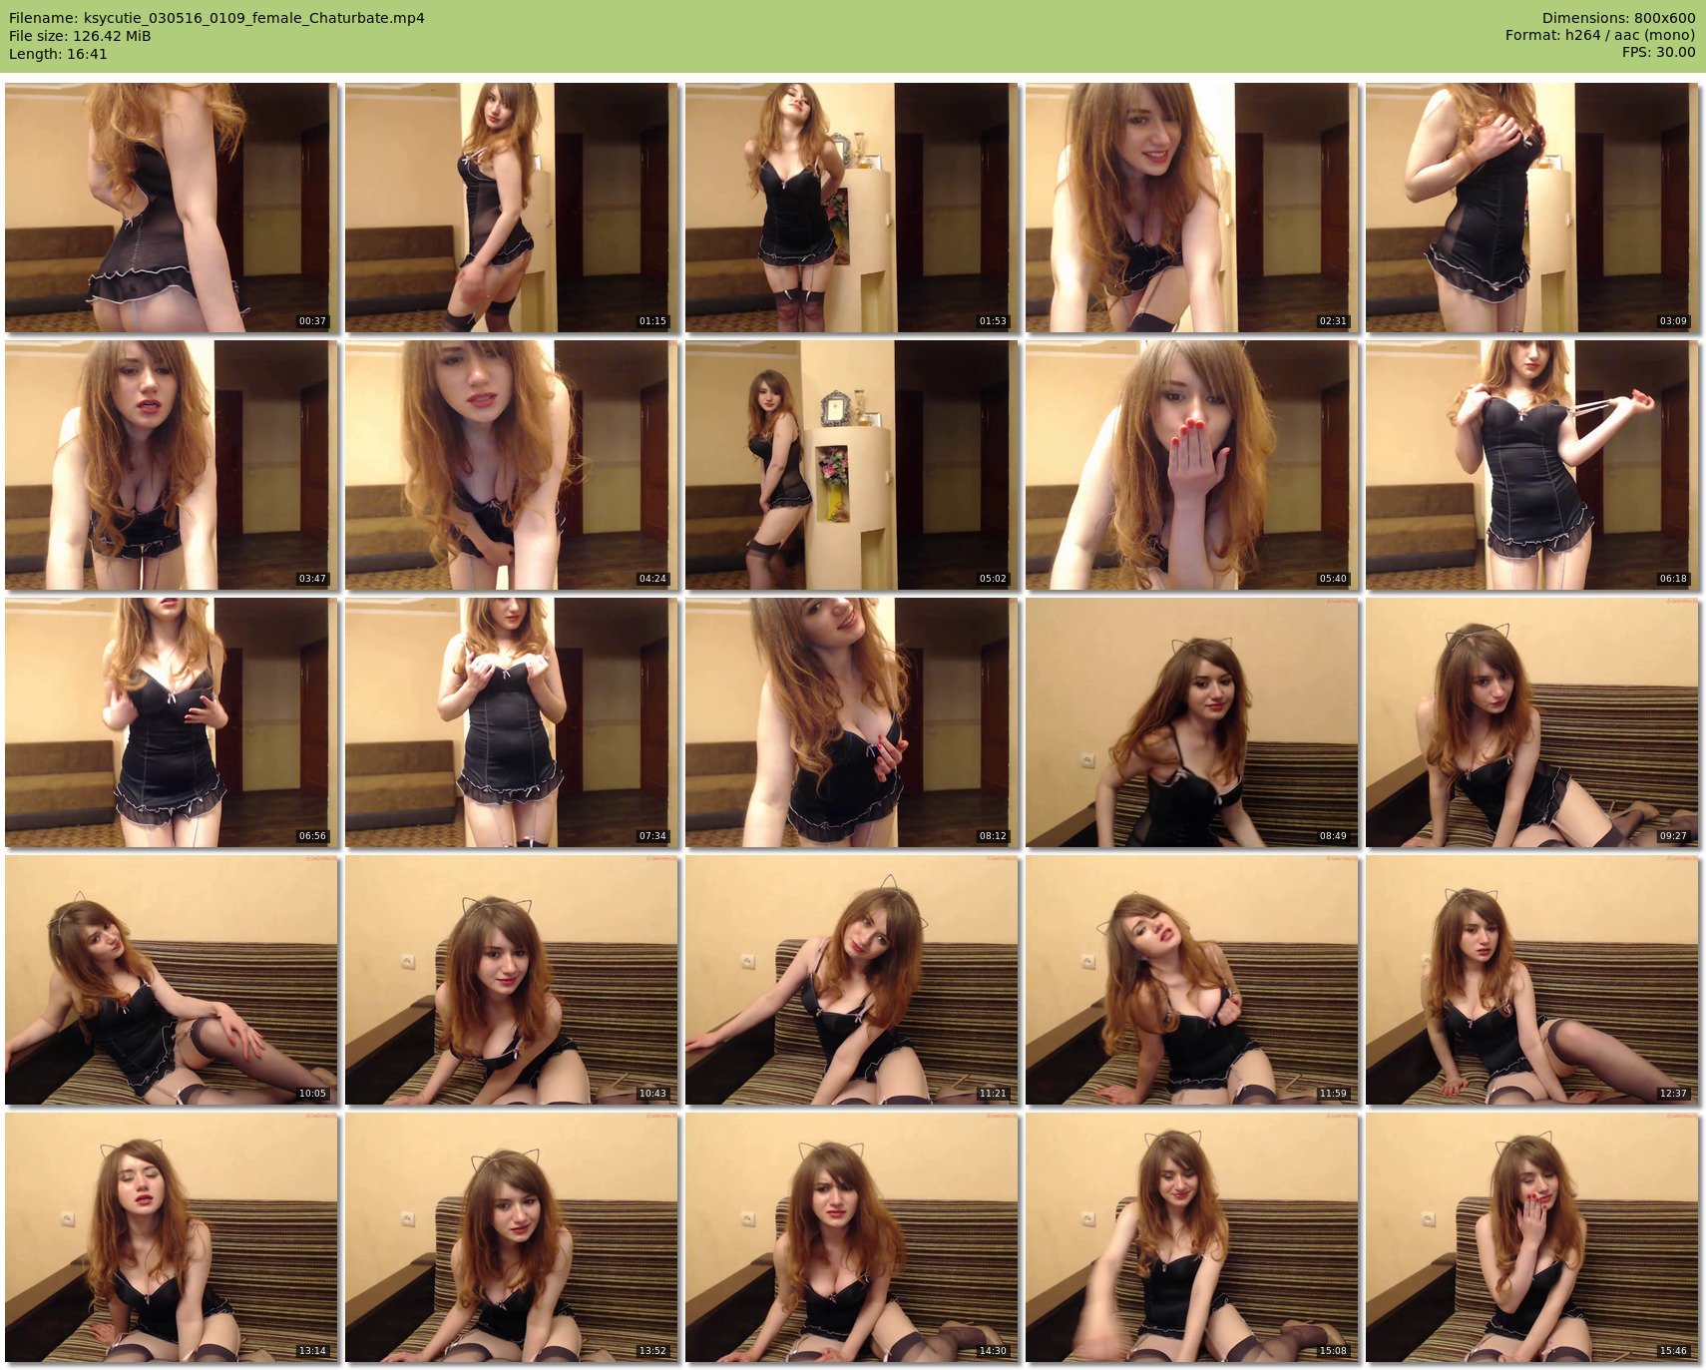Click the thumbnail stamped 07:34

[x=512, y=722]
